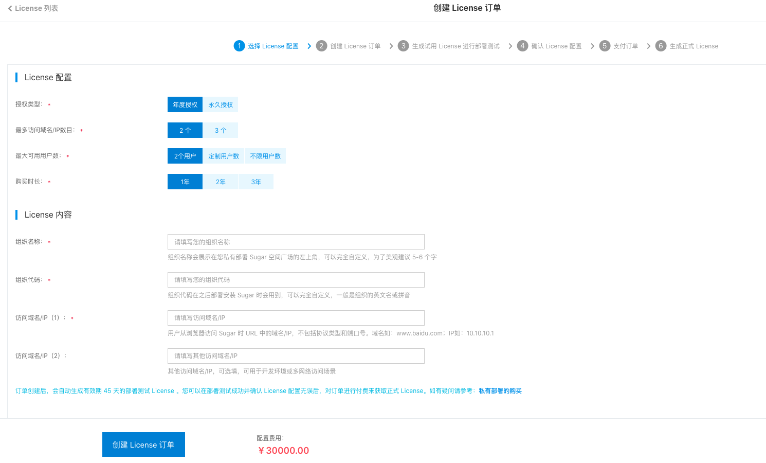Viewport: 766px width, 463px height.
Task: Select 3年 purchase duration
Action: 256,182
